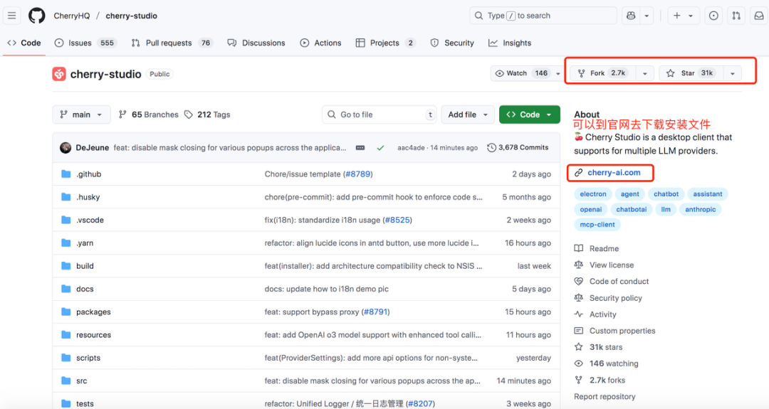
Task: Open the Security tab
Action: click(452, 43)
